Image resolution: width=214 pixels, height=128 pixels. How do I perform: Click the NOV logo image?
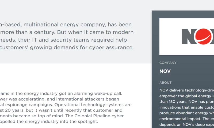(187, 37)
